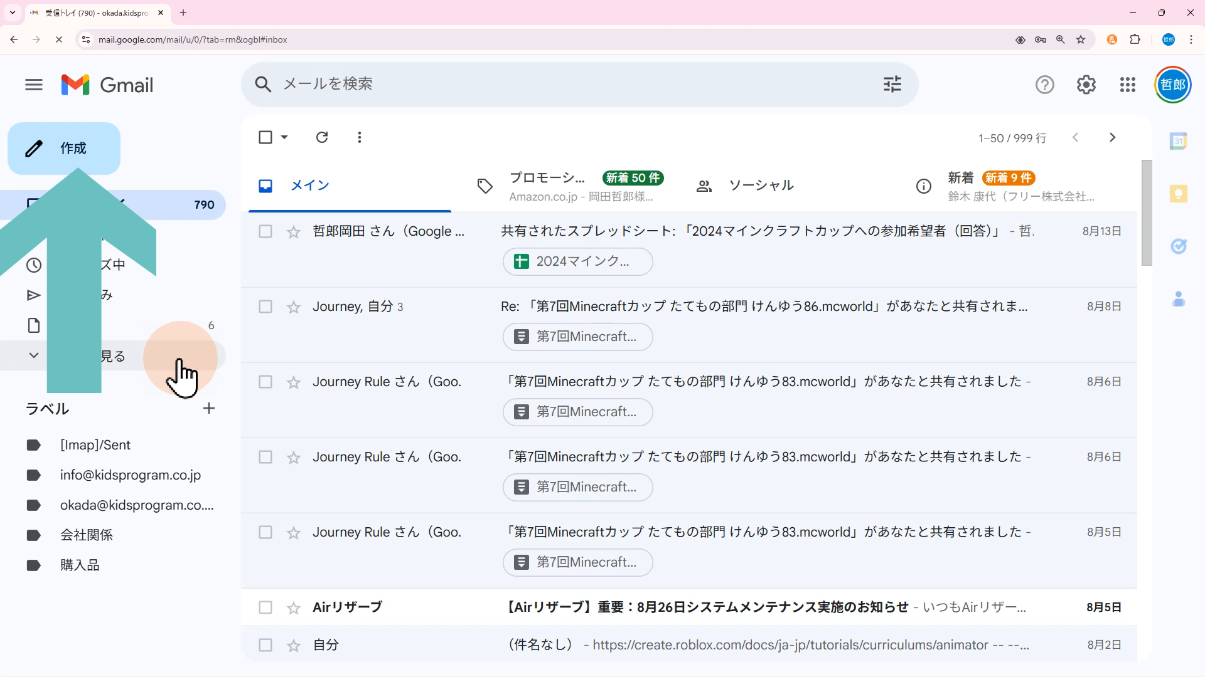1205x677 pixels.
Task: Click the メールを検索 search field
Action: [565, 84]
